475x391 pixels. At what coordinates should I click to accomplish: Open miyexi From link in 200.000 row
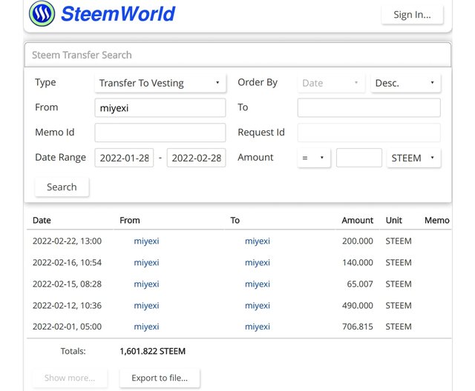146,241
